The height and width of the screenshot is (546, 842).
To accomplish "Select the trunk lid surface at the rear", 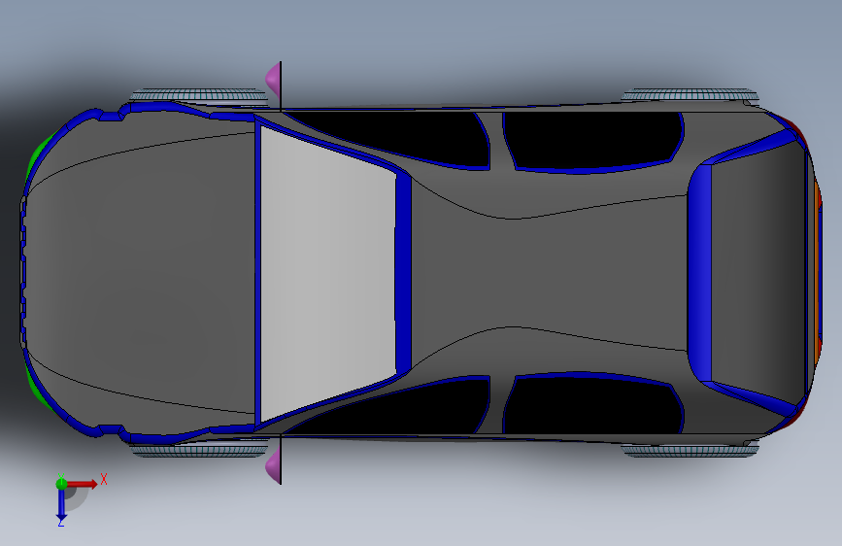I will point(758,273).
